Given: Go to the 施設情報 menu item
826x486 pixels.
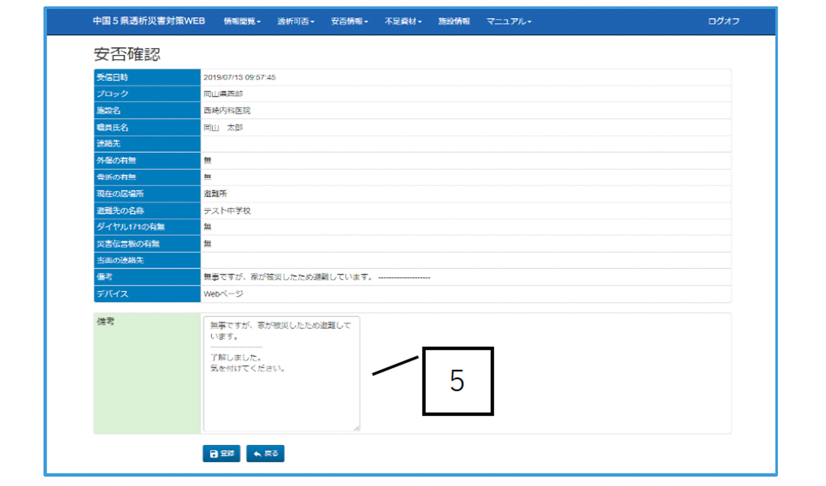Looking at the screenshot, I should pyautogui.click(x=454, y=21).
